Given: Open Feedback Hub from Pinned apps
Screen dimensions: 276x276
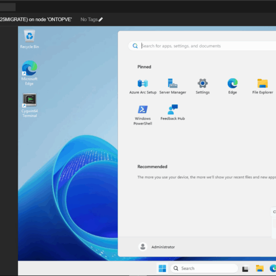Looking at the screenshot, I should (x=173, y=112).
